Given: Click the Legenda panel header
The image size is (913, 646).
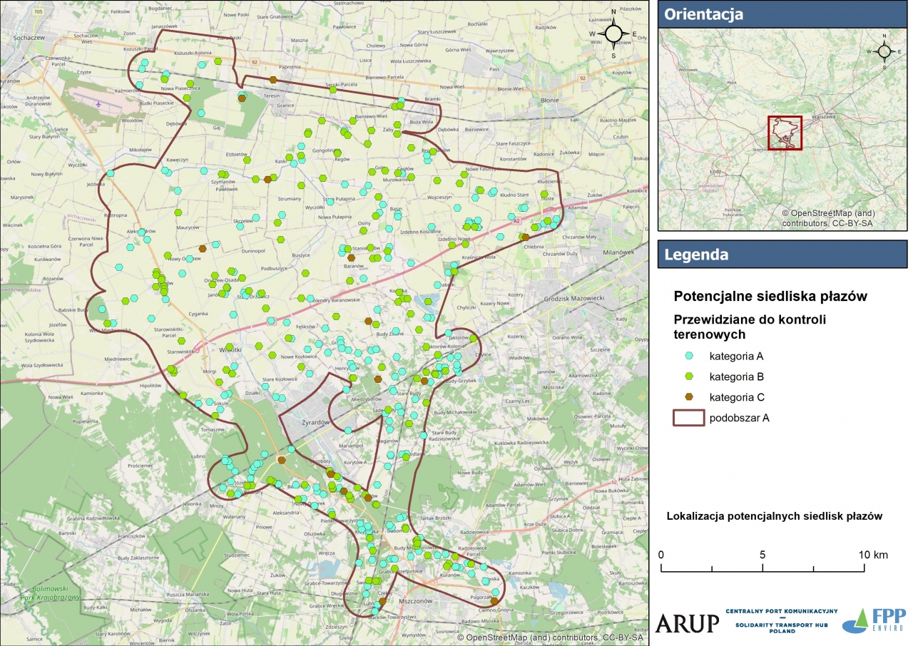Looking at the screenshot, I should pos(782,254).
